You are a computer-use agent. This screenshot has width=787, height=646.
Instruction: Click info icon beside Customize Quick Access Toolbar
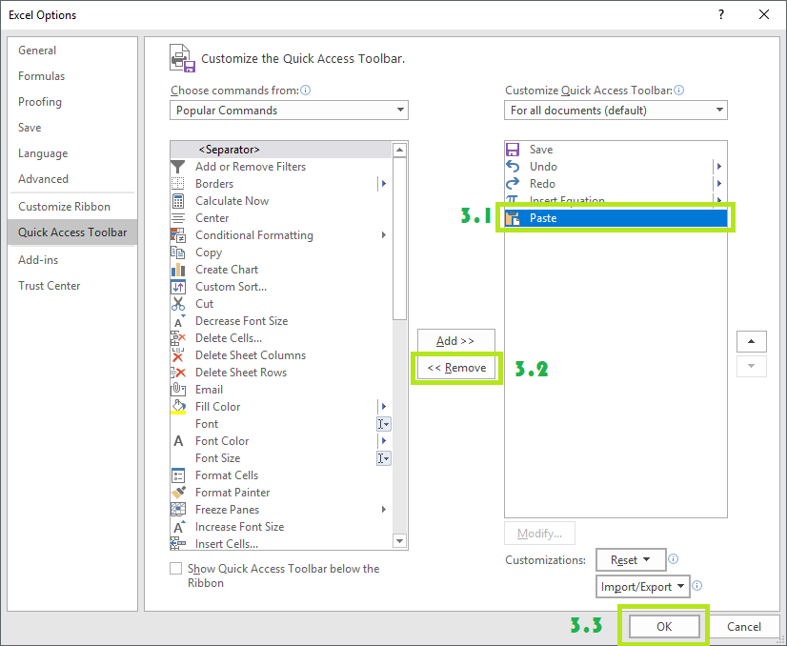coord(678,91)
